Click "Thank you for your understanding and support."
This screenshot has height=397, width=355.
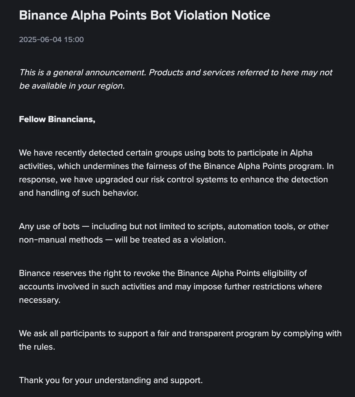tap(111, 380)
